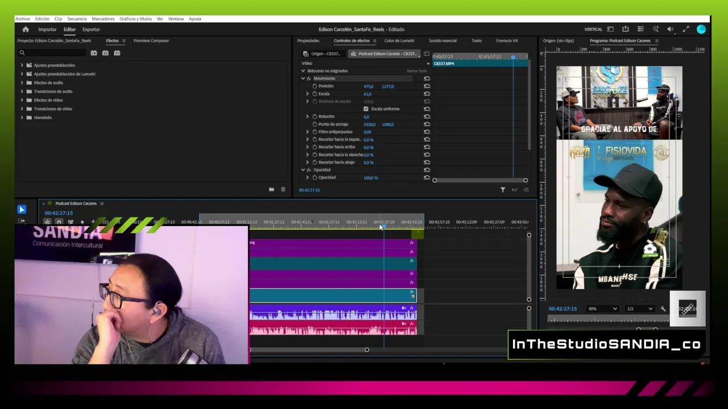The image size is (728, 409).
Task: Expand the Heredado folder
Action: tap(22, 118)
